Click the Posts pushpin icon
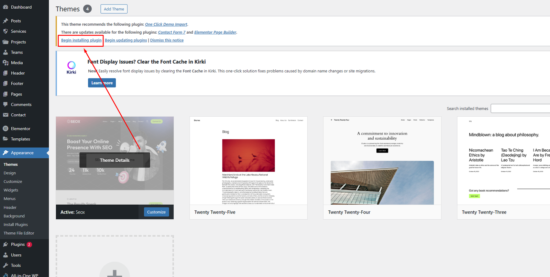Image resolution: width=550 pixels, height=277 pixels. click(5, 21)
